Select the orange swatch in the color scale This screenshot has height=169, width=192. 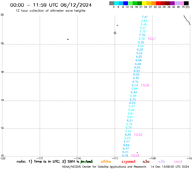[154, 3]
